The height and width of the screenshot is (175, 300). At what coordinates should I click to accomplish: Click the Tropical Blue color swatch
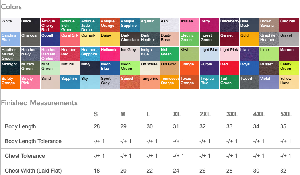click(209, 82)
